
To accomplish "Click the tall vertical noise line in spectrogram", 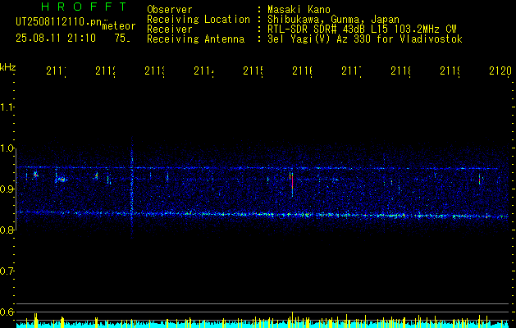I will tap(131, 188).
